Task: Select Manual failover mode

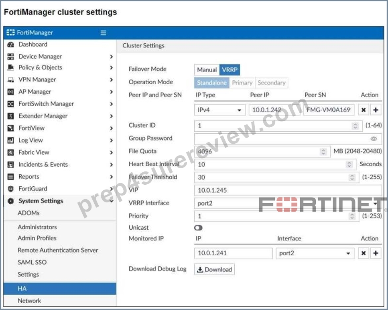Action: [207, 70]
